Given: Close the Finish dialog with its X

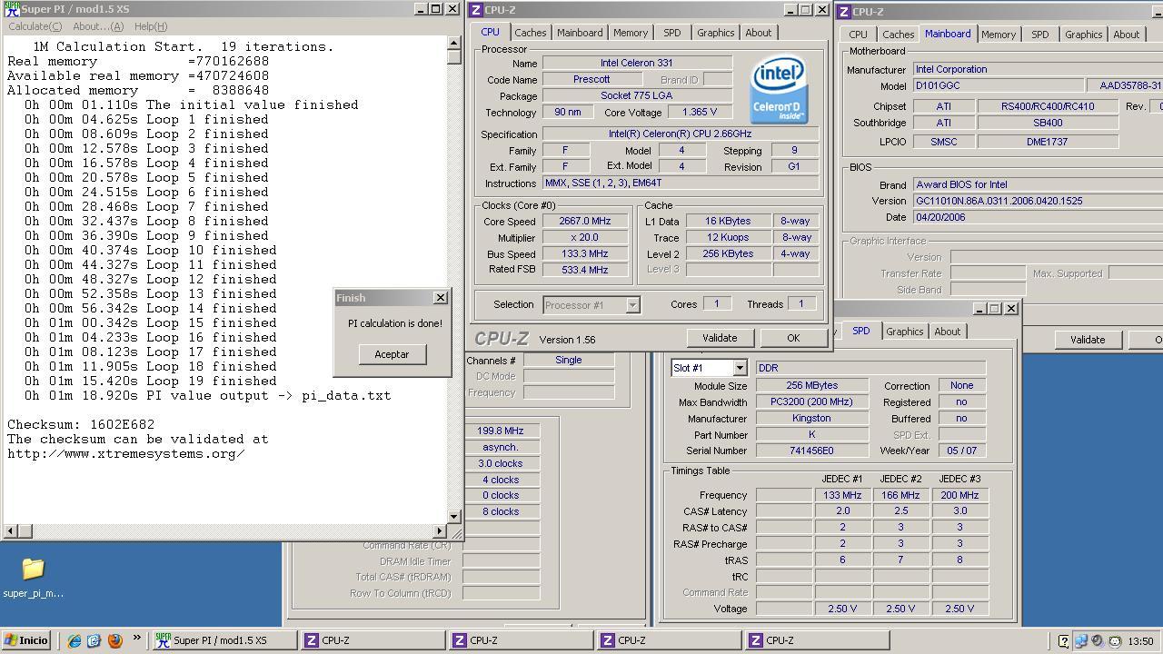Looking at the screenshot, I should (x=441, y=297).
